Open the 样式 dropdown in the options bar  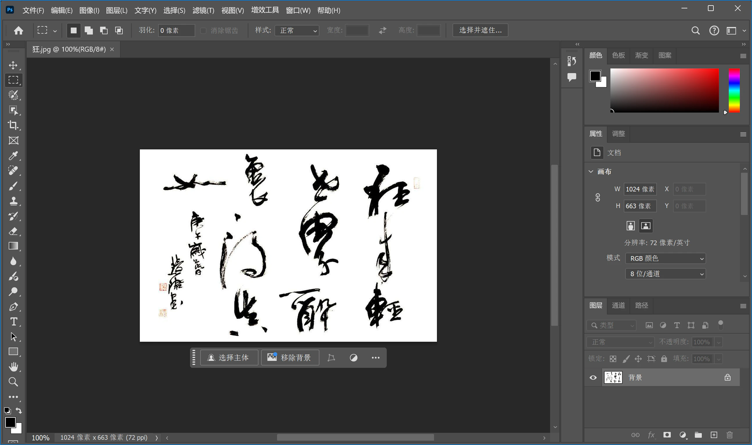pyautogui.click(x=297, y=30)
